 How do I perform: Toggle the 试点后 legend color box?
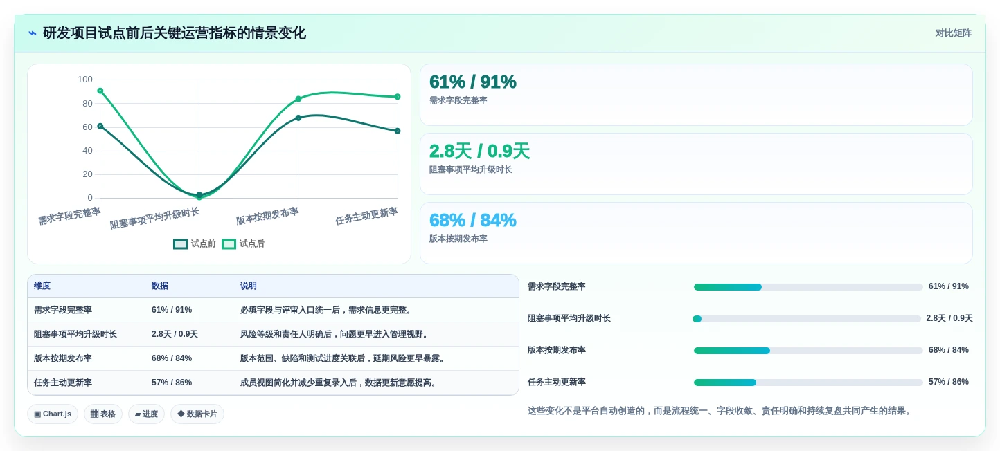coord(229,244)
